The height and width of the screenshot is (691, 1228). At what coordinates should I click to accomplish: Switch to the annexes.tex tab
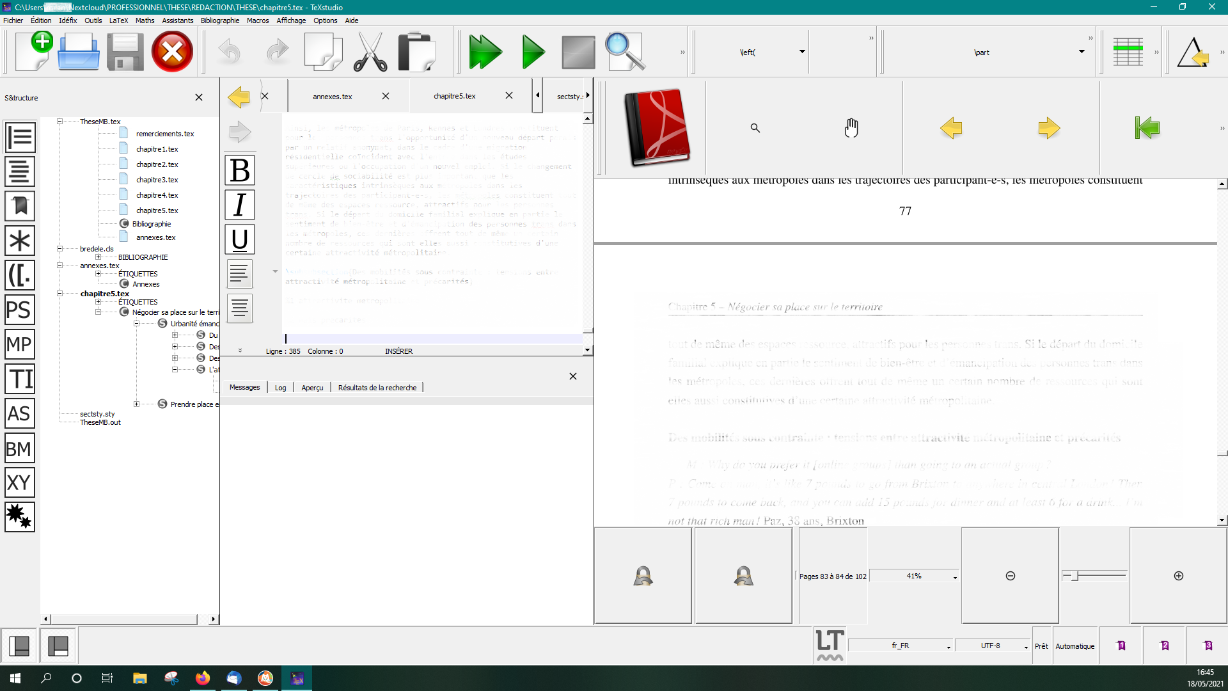pyautogui.click(x=332, y=97)
